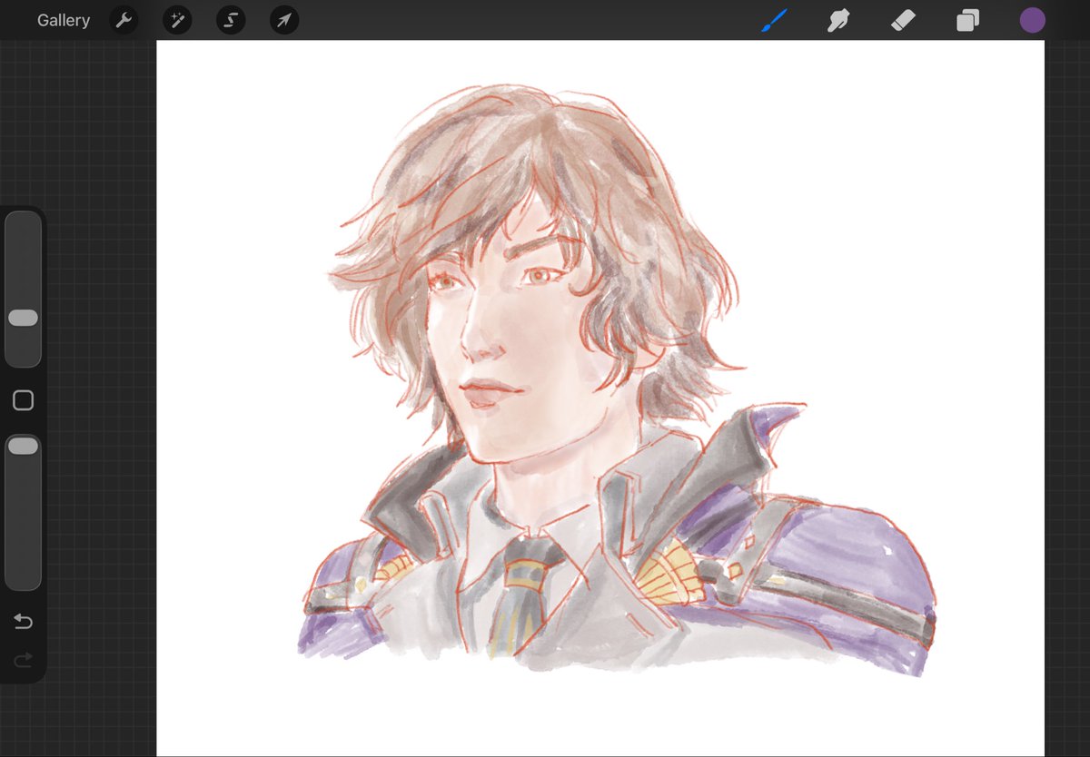Undo the last stroke
Screen dimensions: 1090x757
(x=23, y=622)
